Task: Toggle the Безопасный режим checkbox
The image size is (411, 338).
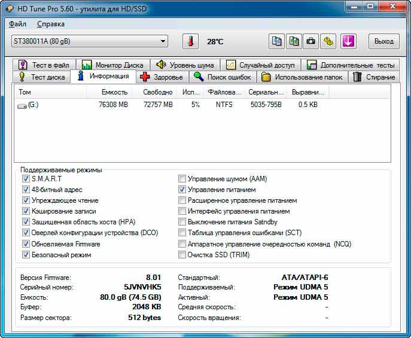Action: (x=26, y=255)
